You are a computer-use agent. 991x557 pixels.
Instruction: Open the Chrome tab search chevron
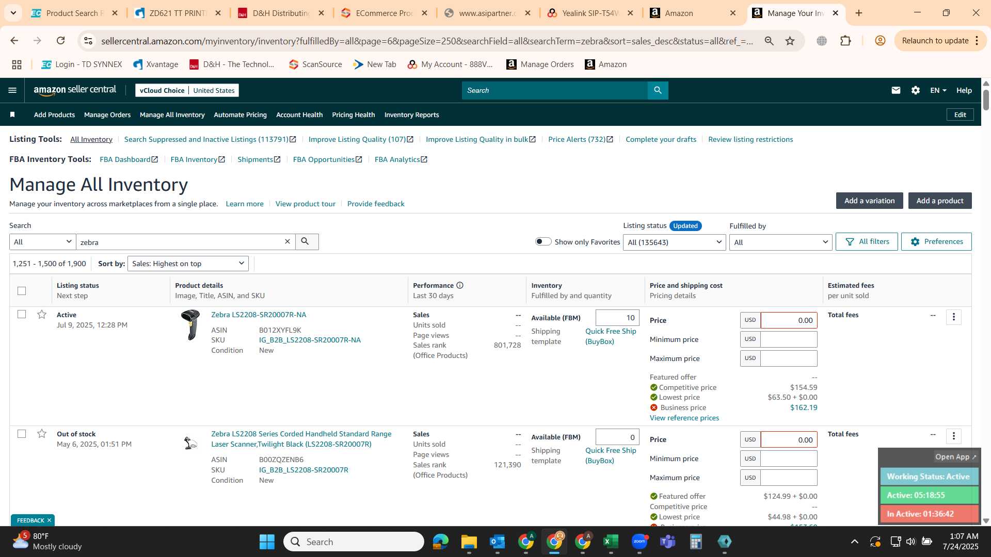(x=13, y=13)
